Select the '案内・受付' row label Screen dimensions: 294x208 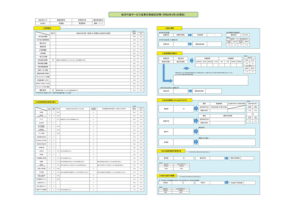click(43, 43)
